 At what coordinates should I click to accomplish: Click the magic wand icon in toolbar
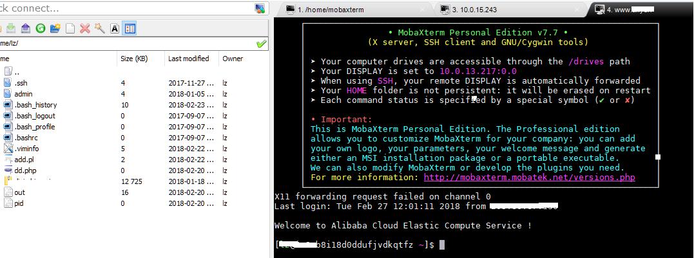[x=100, y=29]
